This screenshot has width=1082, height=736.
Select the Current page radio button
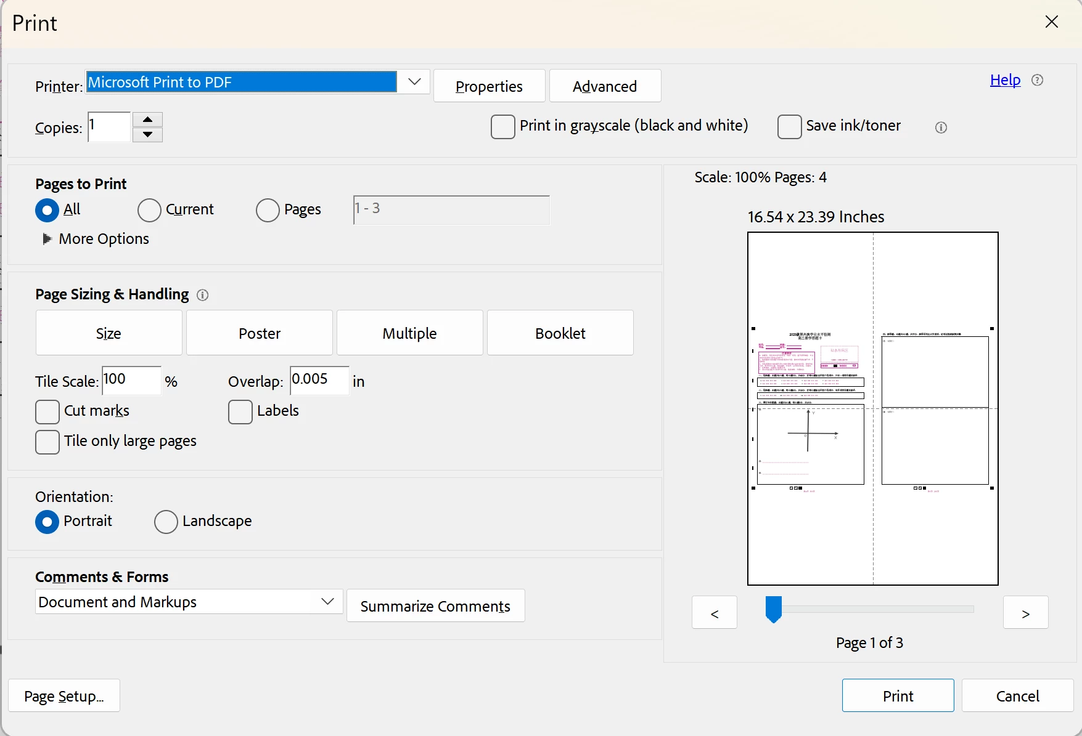[149, 210]
